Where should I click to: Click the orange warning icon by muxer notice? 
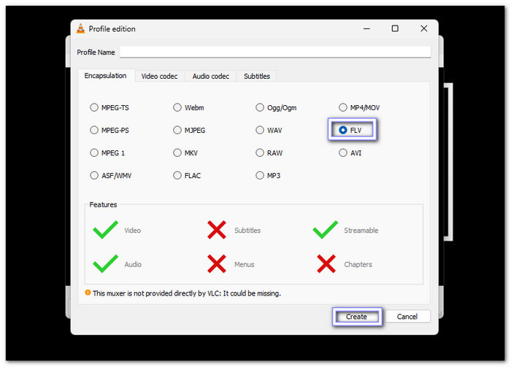pos(88,293)
